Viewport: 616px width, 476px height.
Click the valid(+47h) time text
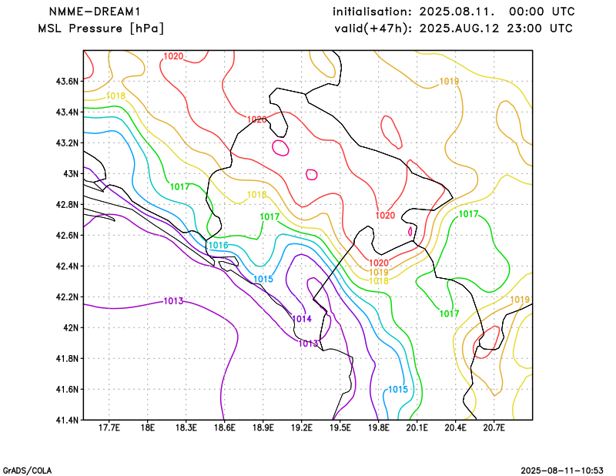click(x=454, y=28)
